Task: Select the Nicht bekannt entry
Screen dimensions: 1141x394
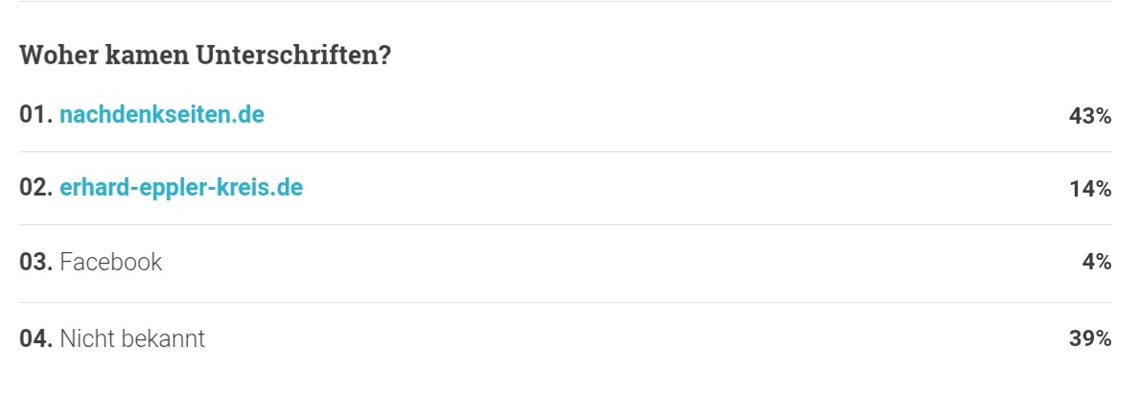Action: (x=131, y=338)
